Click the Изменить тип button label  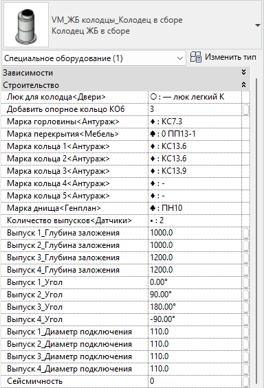[230, 57]
